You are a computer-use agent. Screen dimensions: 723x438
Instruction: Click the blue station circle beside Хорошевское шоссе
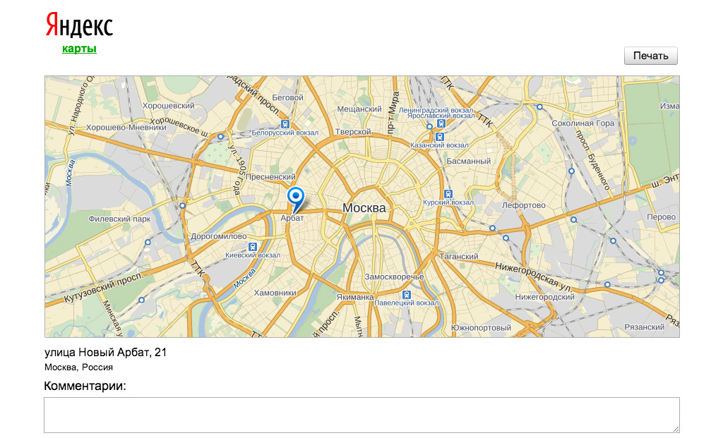tap(220, 137)
